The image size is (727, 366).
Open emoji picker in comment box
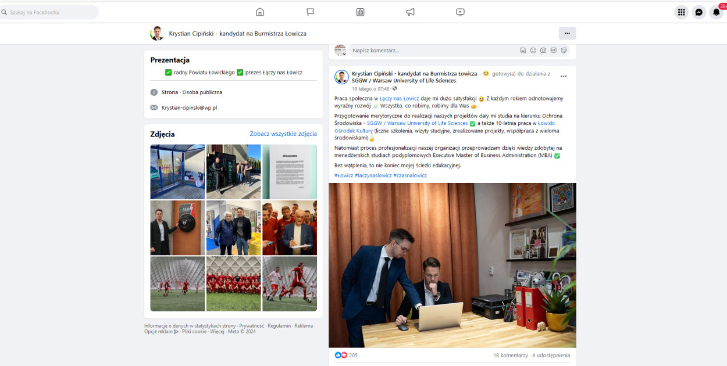[533, 51]
